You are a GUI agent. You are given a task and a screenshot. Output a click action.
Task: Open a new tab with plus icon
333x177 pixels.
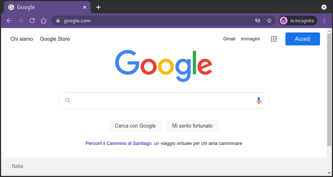click(98, 7)
